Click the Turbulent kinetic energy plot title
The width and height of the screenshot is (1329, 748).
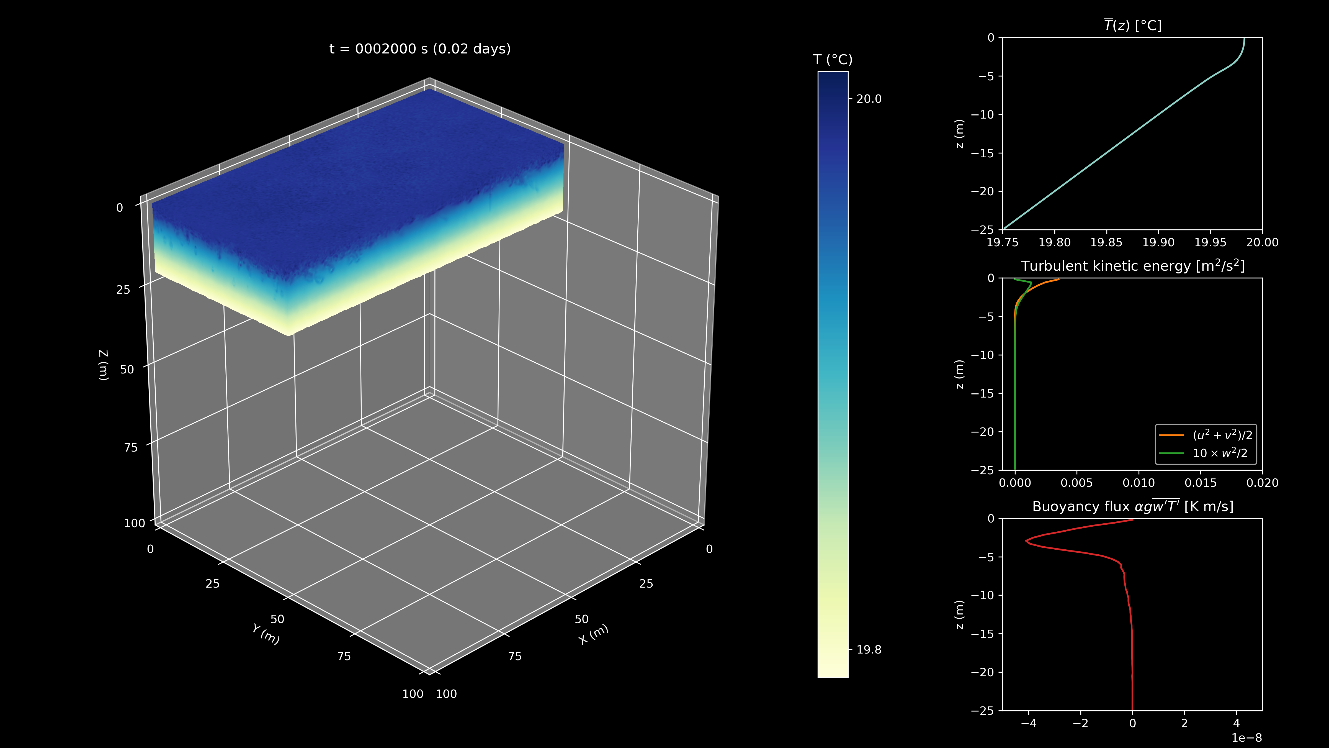tap(1132, 265)
